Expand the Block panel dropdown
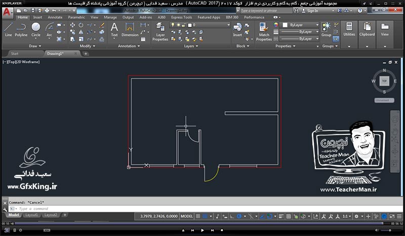The height and width of the screenshot is (236, 405). 243,46
